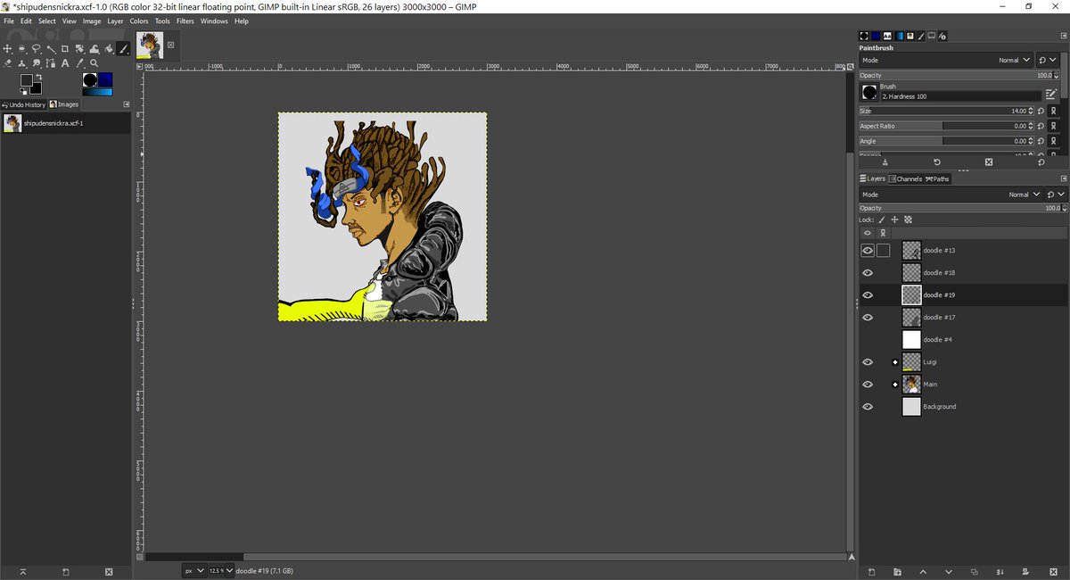Hide the doodle #19 layer

pos(868,295)
